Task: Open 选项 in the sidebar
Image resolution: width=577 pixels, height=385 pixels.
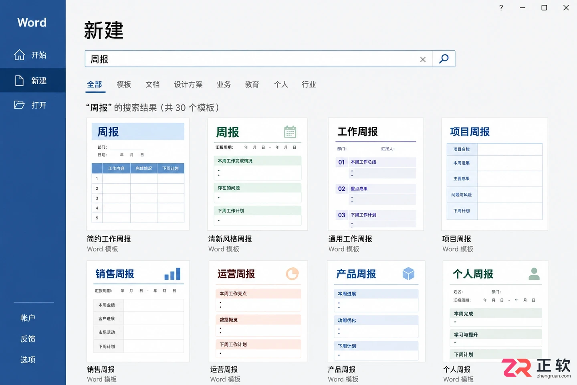Action: point(28,360)
